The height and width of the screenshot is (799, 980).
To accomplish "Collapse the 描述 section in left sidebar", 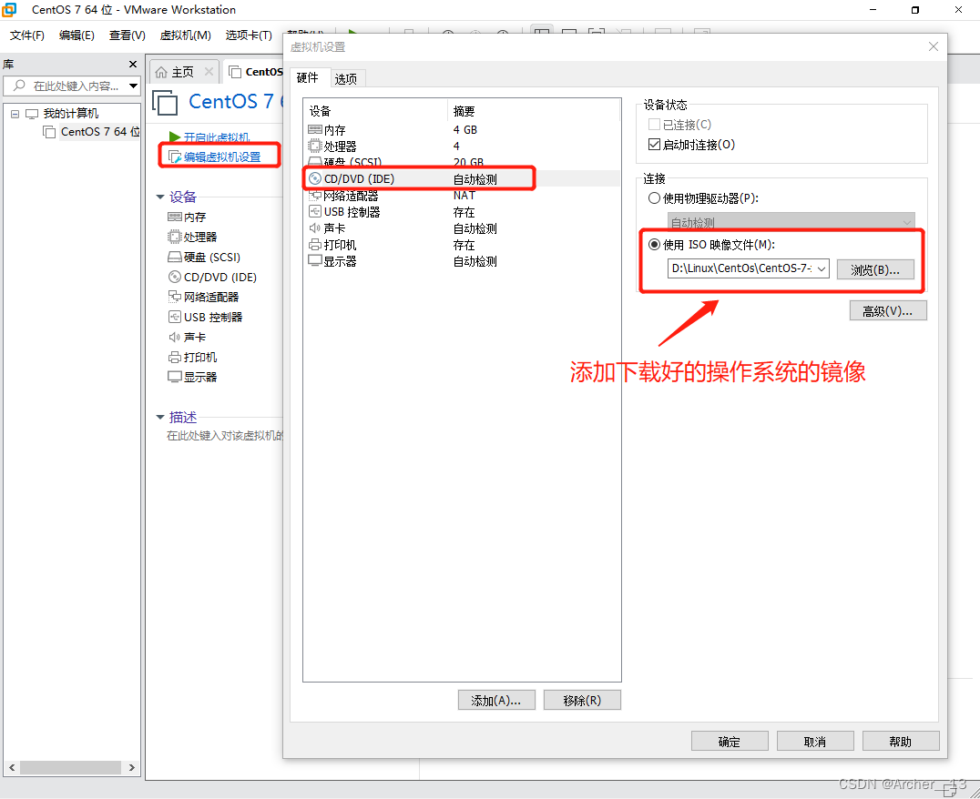I will click(x=160, y=416).
